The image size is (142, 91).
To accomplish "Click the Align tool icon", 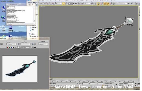I will 132,4.
